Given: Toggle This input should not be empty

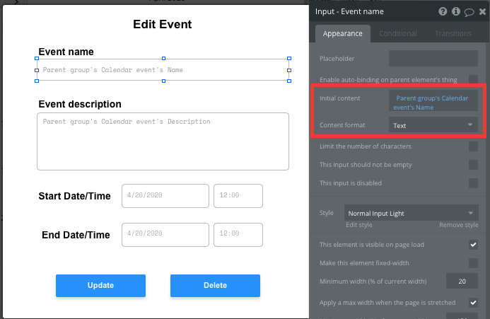Looking at the screenshot, I should click(473, 165).
